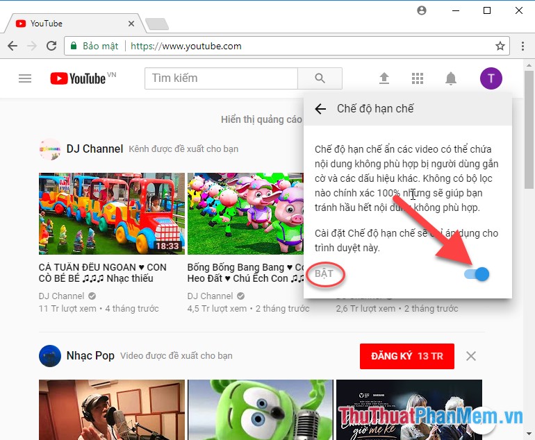Open a new browser tab
The width and height of the screenshot is (535, 440).
pos(157,24)
